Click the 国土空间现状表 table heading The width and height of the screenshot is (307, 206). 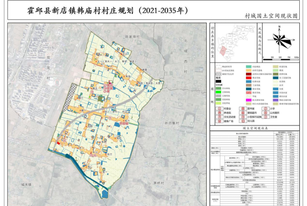[255, 128]
